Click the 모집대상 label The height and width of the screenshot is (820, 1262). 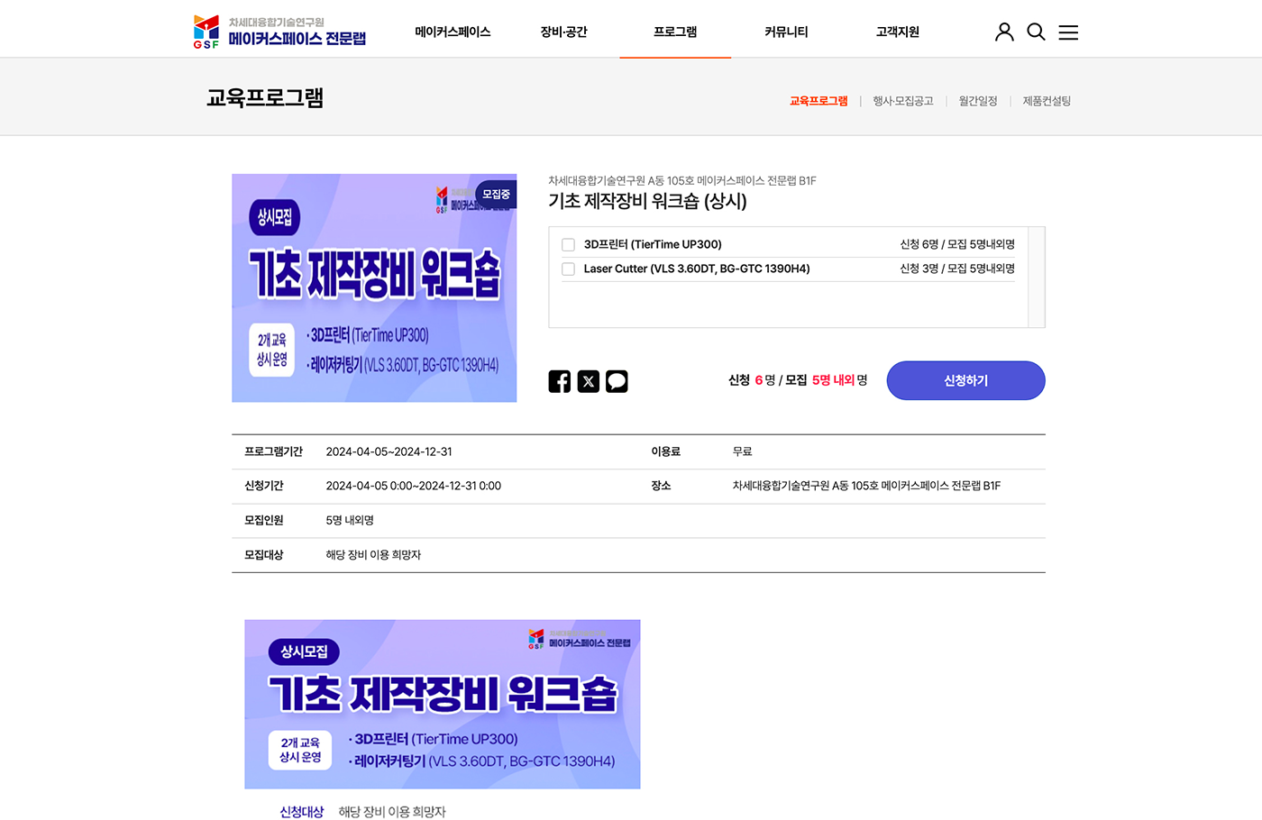263,554
